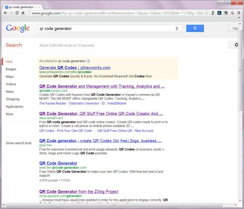The width and height of the screenshot is (244, 209).
Task: Click the www.qrstuff.com green URL
Action: [51, 118]
